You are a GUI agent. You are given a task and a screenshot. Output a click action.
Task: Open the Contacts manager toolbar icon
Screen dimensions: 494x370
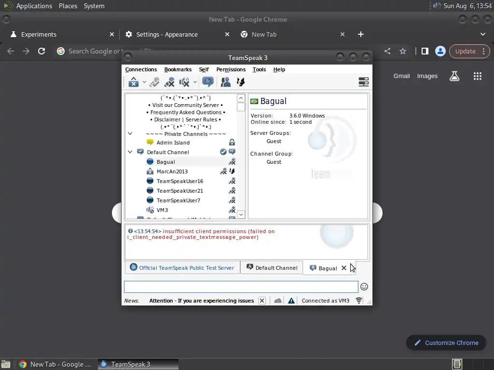(226, 82)
